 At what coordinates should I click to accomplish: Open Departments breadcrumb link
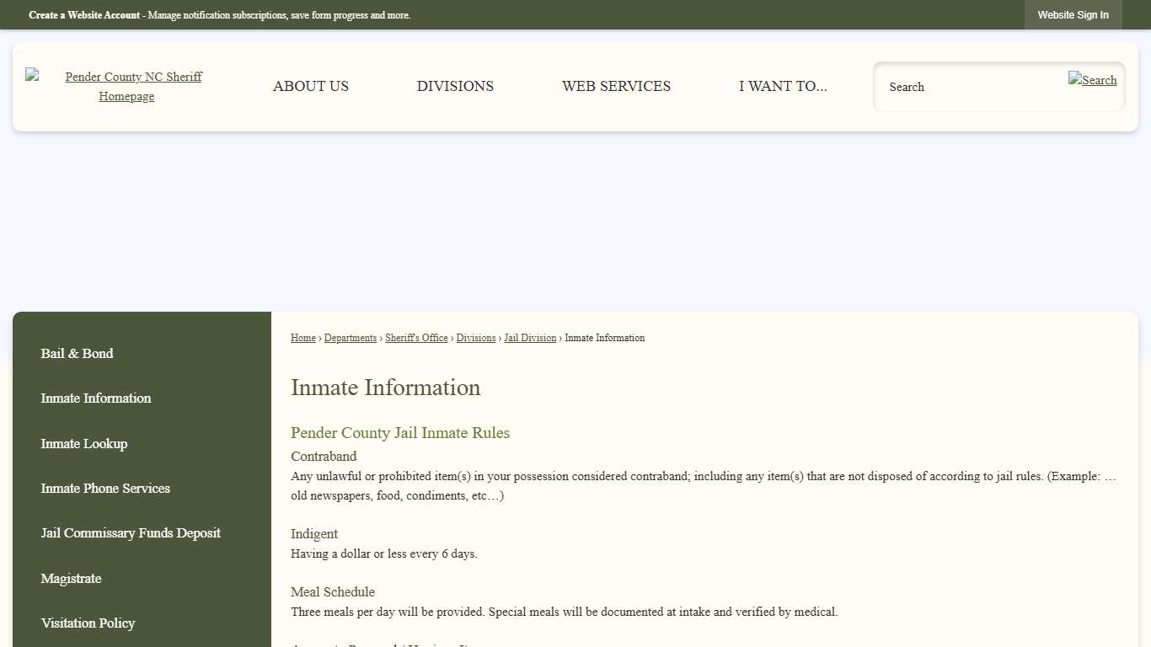pos(351,338)
